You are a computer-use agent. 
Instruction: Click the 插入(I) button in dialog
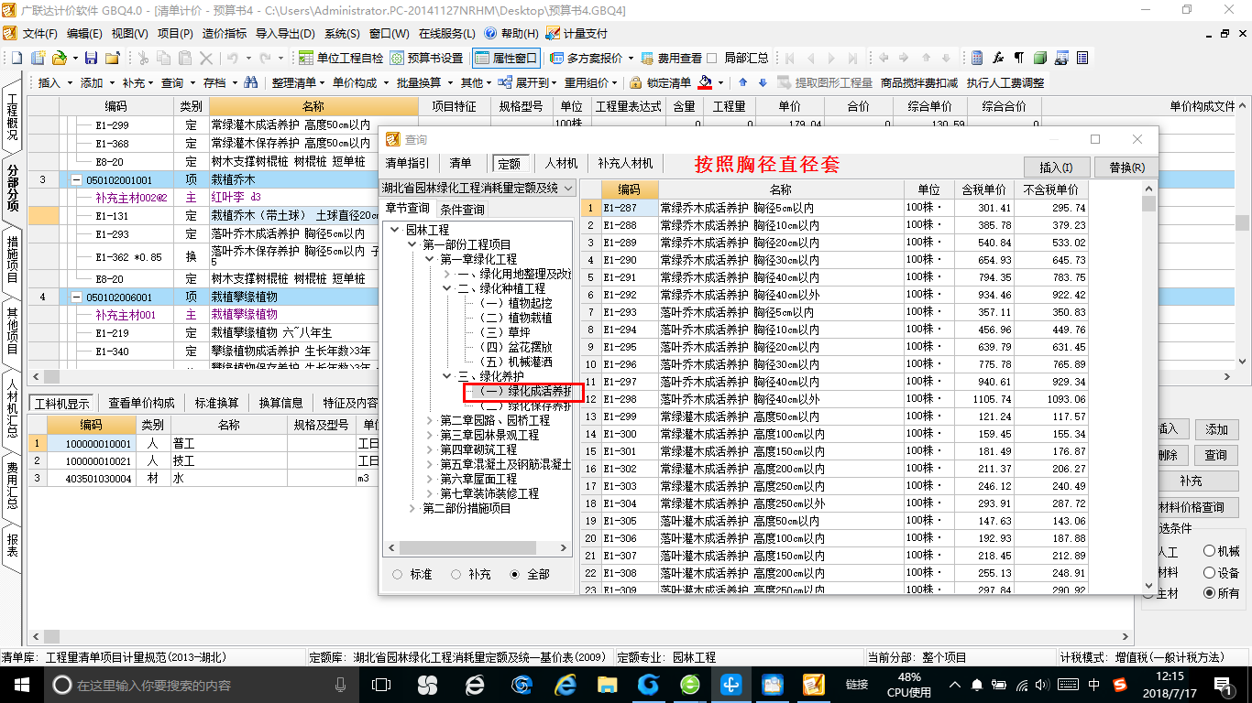pyautogui.click(x=1056, y=167)
